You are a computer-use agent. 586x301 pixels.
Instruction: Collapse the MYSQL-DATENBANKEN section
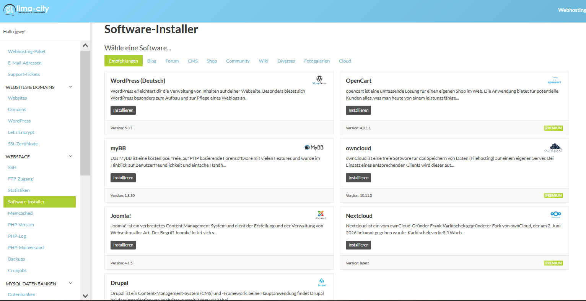(x=70, y=283)
